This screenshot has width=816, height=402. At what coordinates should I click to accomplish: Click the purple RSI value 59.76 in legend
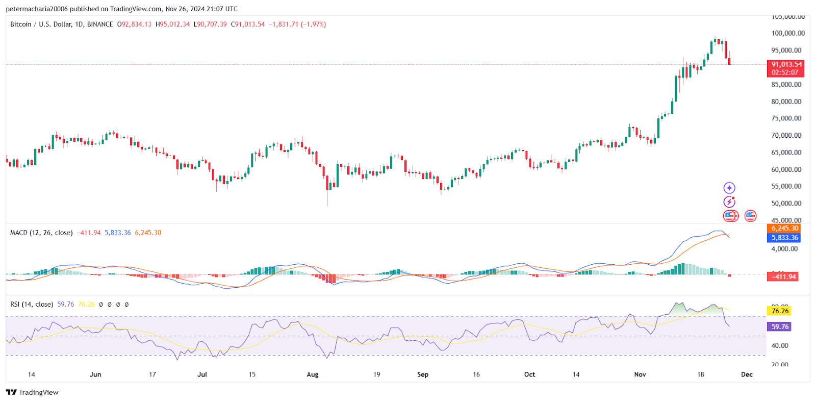66,305
